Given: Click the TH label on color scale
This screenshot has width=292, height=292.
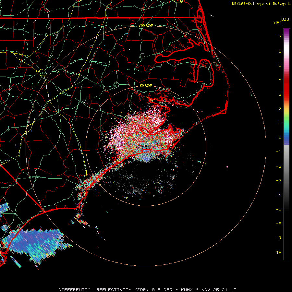Looking at the screenshot, I should 279,253.
